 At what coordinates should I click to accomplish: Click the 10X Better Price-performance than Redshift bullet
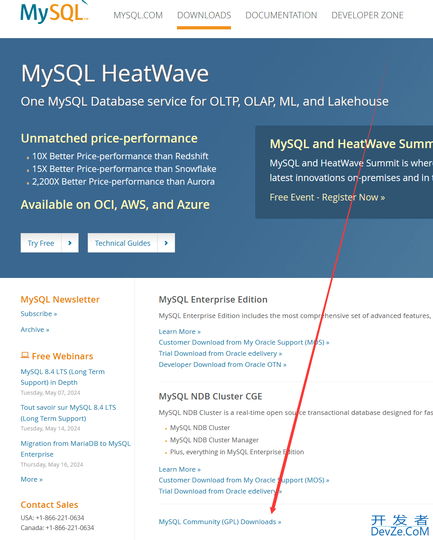coord(120,156)
